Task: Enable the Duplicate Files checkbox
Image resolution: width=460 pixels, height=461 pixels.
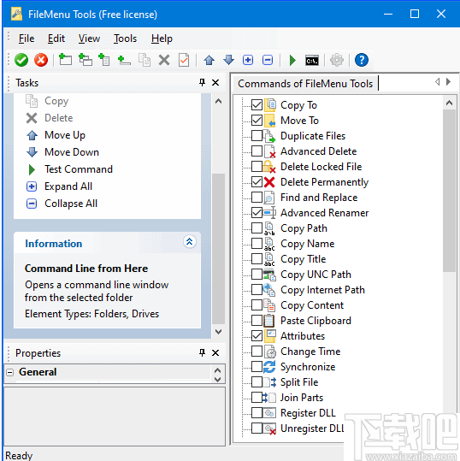Action: pyautogui.click(x=257, y=136)
